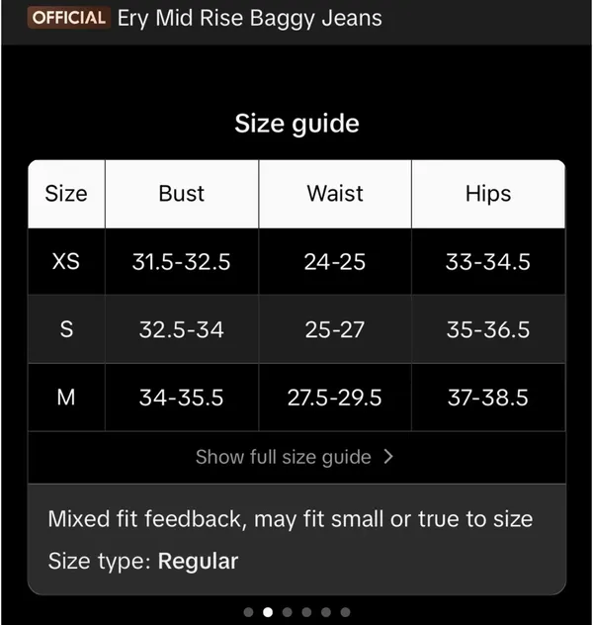Click the Size type Regular label
Image resolution: width=593 pixels, height=625 pixels.
[143, 561]
